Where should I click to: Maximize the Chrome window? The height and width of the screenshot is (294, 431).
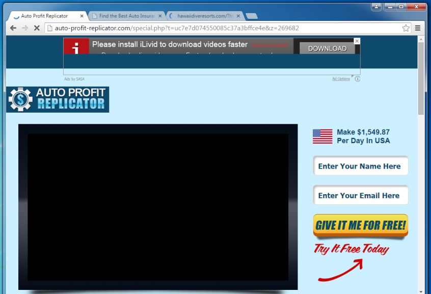click(x=401, y=6)
